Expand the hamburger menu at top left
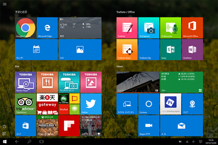 click(5, 4)
